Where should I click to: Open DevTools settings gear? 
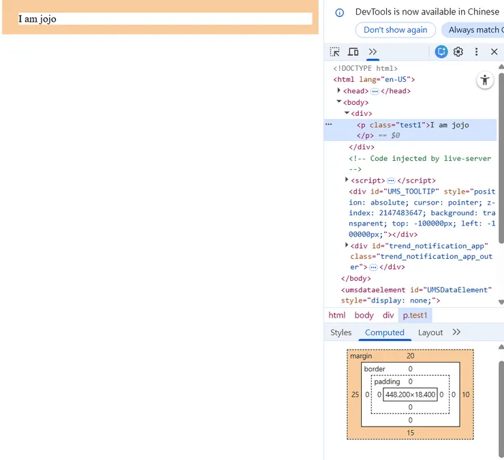click(x=458, y=52)
